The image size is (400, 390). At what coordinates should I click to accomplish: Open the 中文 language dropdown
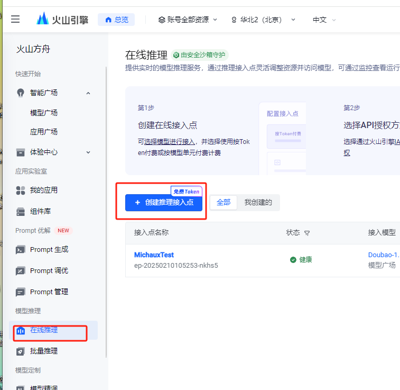pos(324,20)
